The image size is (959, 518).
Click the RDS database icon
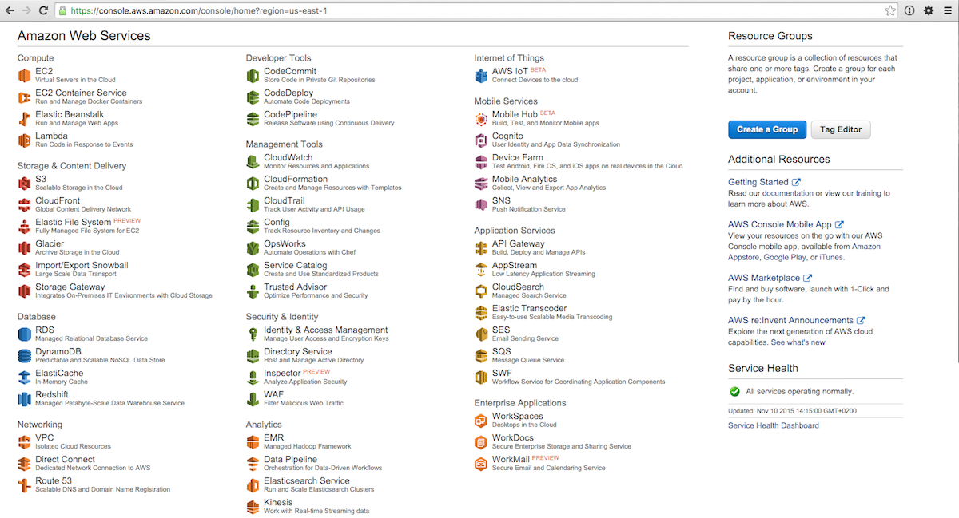point(24,334)
